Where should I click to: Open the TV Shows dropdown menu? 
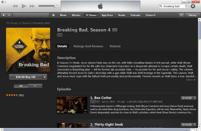[x=92, y=15]
